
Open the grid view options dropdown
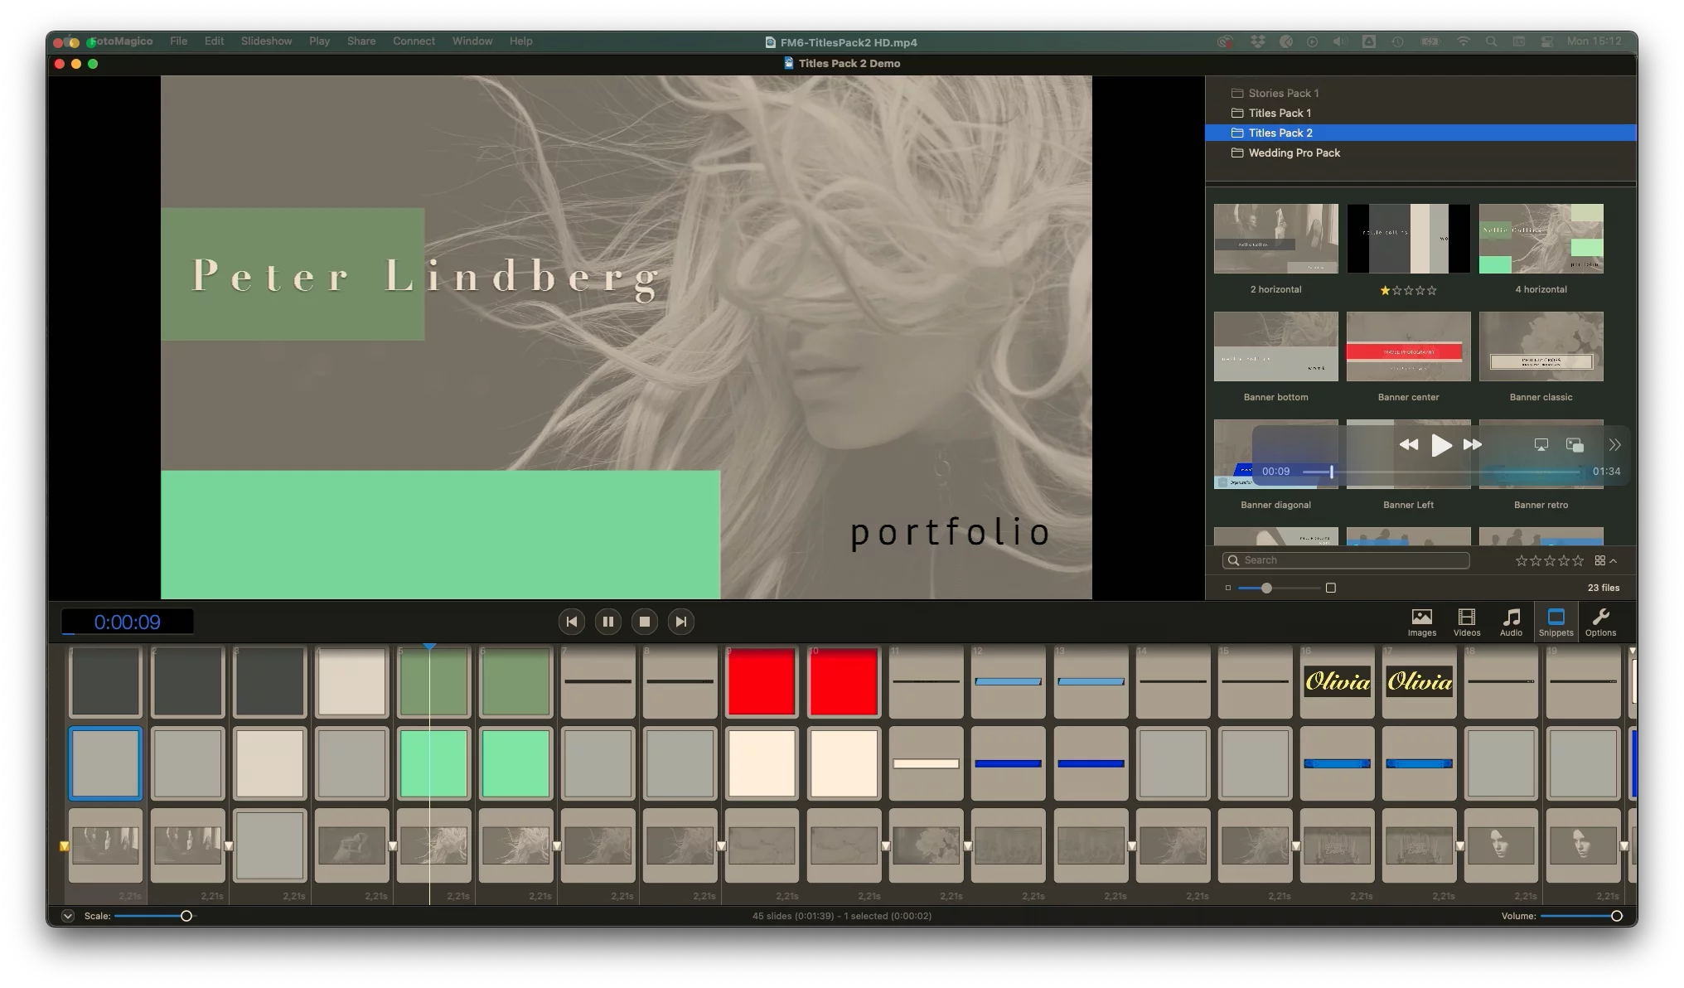1605,561
